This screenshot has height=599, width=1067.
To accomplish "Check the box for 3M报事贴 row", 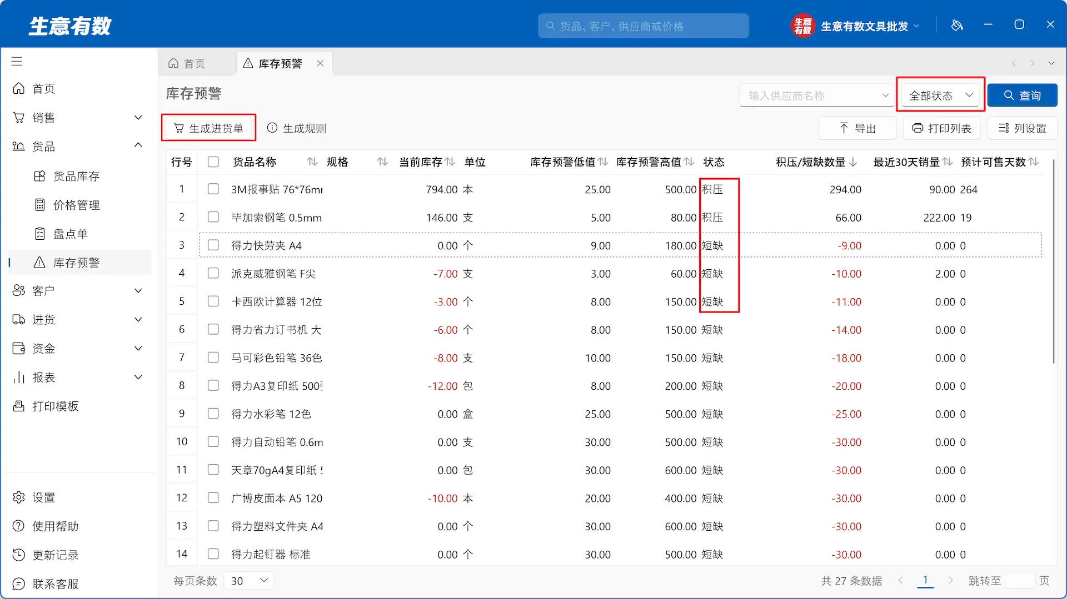I will pos(213,189).
